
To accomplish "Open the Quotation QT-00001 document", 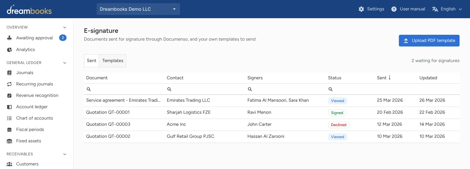I will tap(108, 112).
